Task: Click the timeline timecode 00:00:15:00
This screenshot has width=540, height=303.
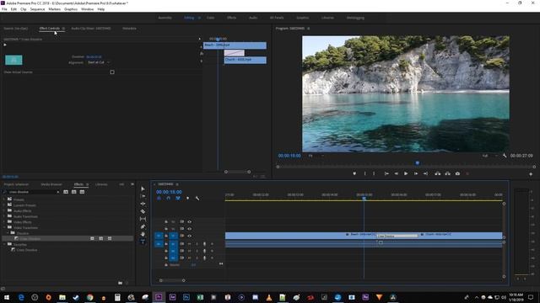Action: coord(169,192)
